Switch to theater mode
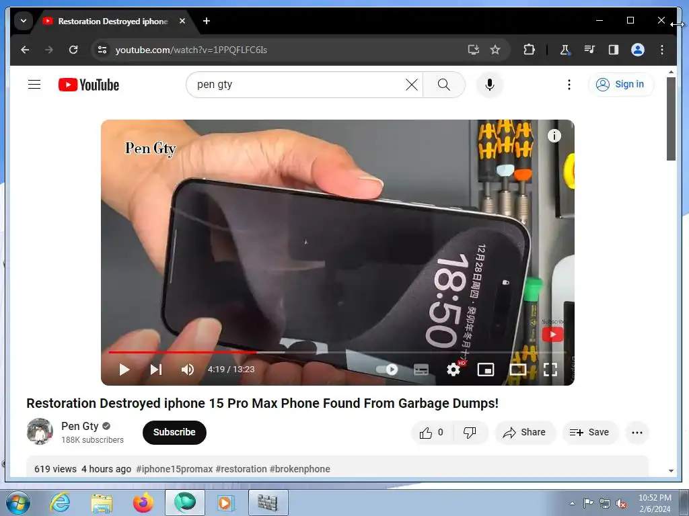The image size is (689, 516). point(518,370)
